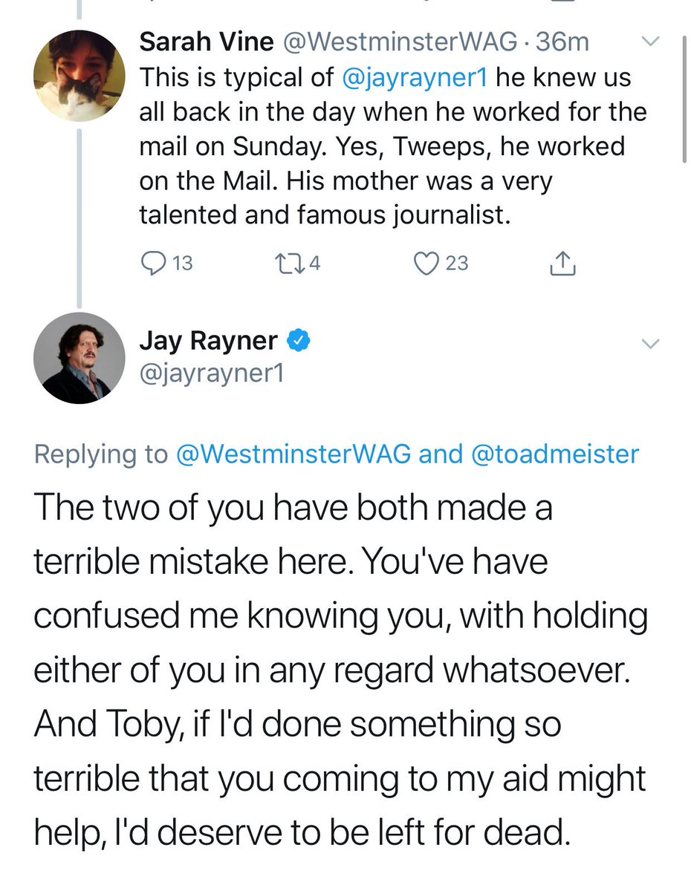Open Jay Rayner's profile picture
The width and height of the screenshot is (691, 891).
79,358
